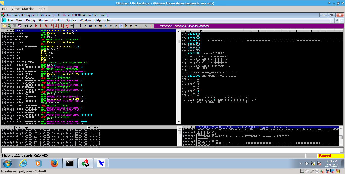
Task: Click the Trace over toolbar icon
Action: tap(62, 26)
